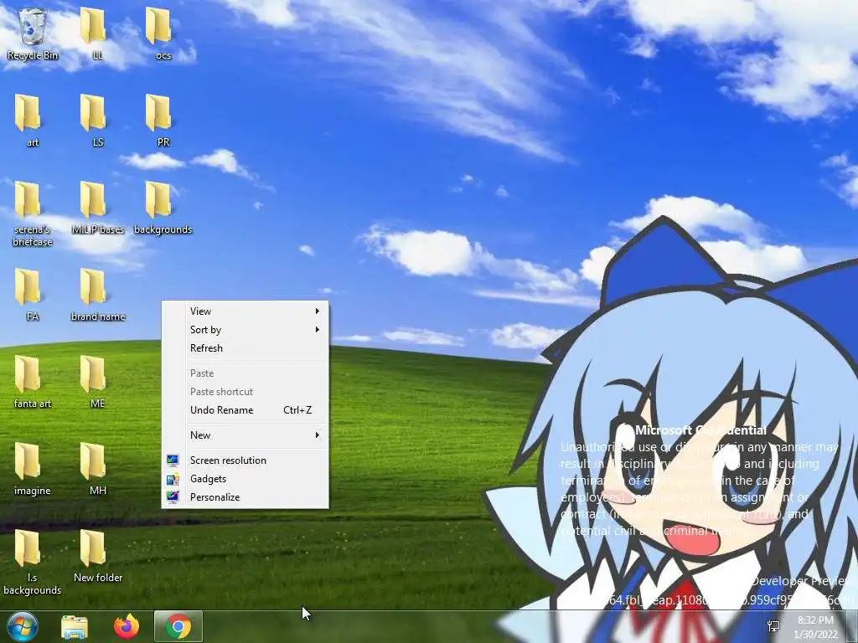
Task: Select the brand name folder
Action: click(98, 295)
